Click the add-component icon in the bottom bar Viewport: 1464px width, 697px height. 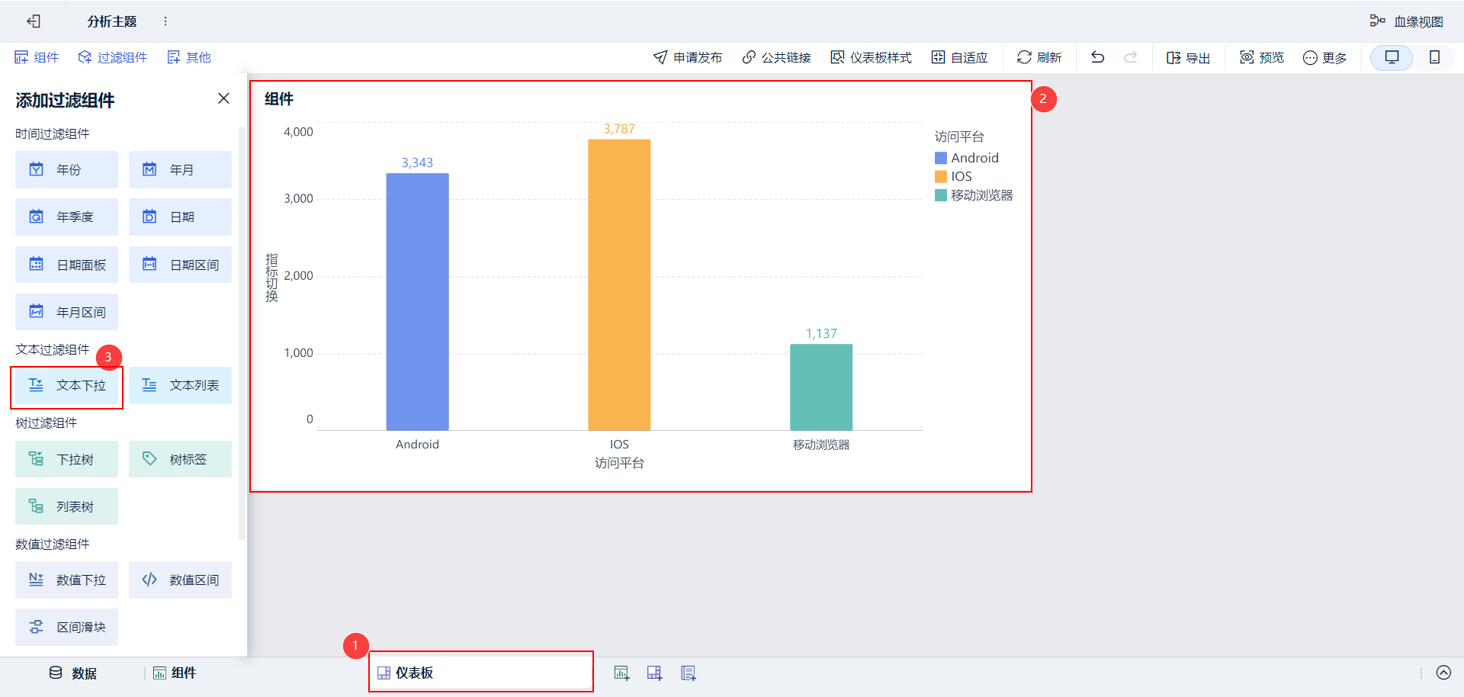tap(621, 673)
